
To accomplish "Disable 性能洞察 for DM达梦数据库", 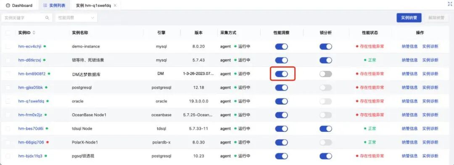I will click(x=281, y=74).
